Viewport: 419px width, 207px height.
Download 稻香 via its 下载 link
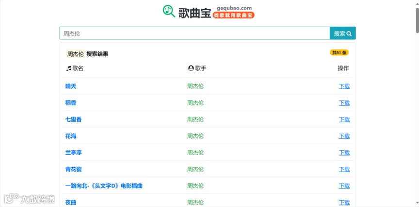tap(344, 103)
